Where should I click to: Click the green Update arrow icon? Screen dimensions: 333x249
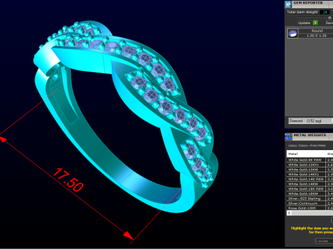[x=315, y=23]
